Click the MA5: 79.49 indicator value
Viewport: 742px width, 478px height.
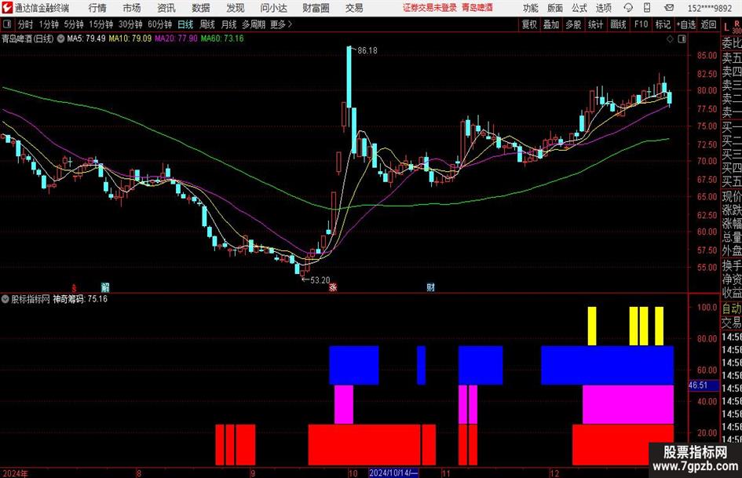tap(86, 38)
